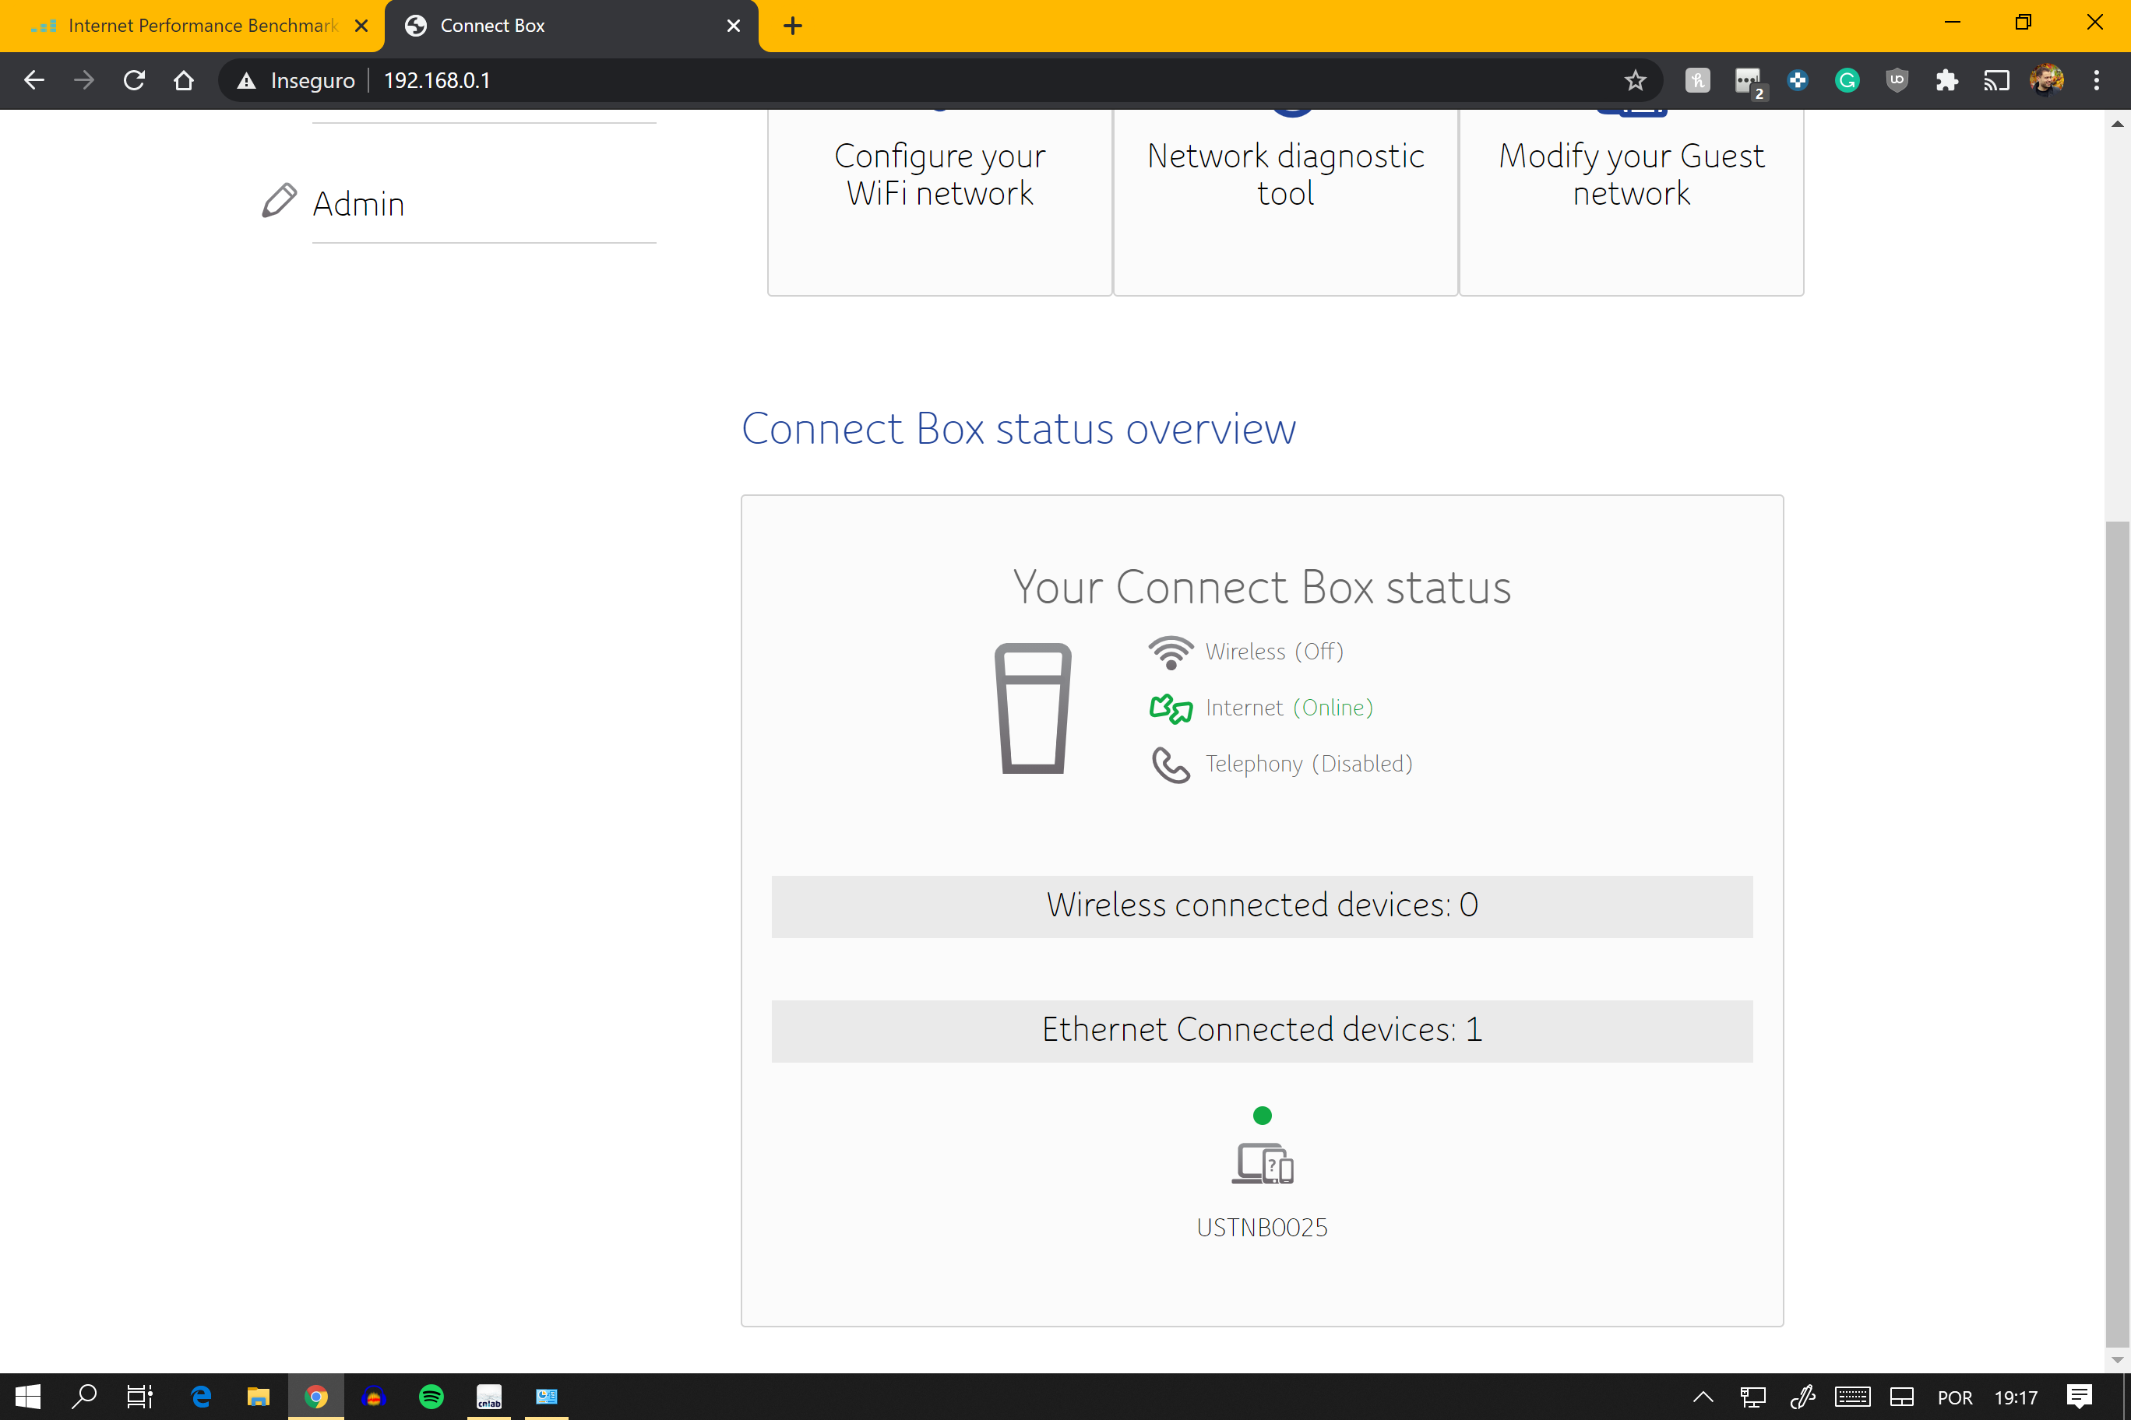Click the Telephony phone handset icon
Image resolution: width=2131 pixels, height=1420 pixels.
point(1171,764)
